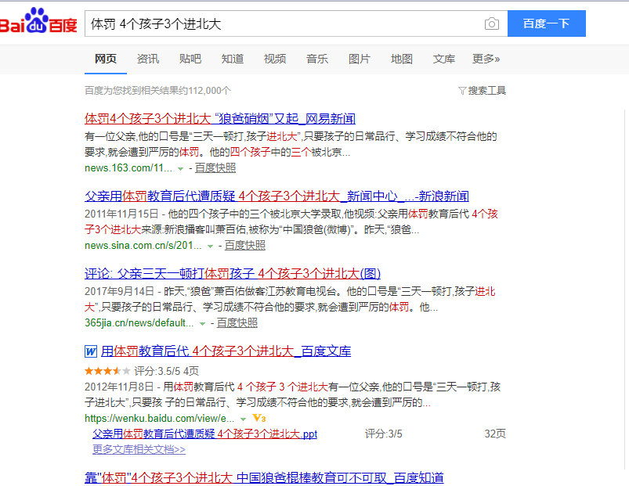Image resolution: width=629 pixels, height=486 pixels.
Task: Open the 搜索工具 filter tools
Action: [482, 91]
